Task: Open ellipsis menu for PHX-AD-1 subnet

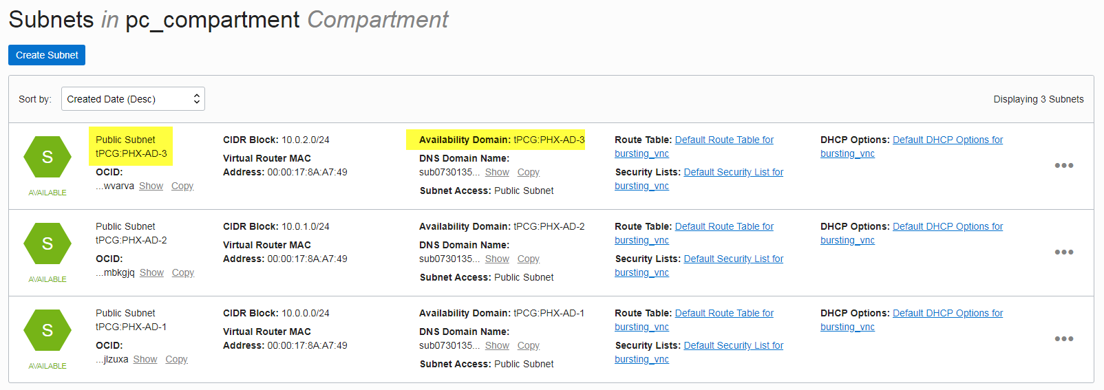Action: [1063, 338]
